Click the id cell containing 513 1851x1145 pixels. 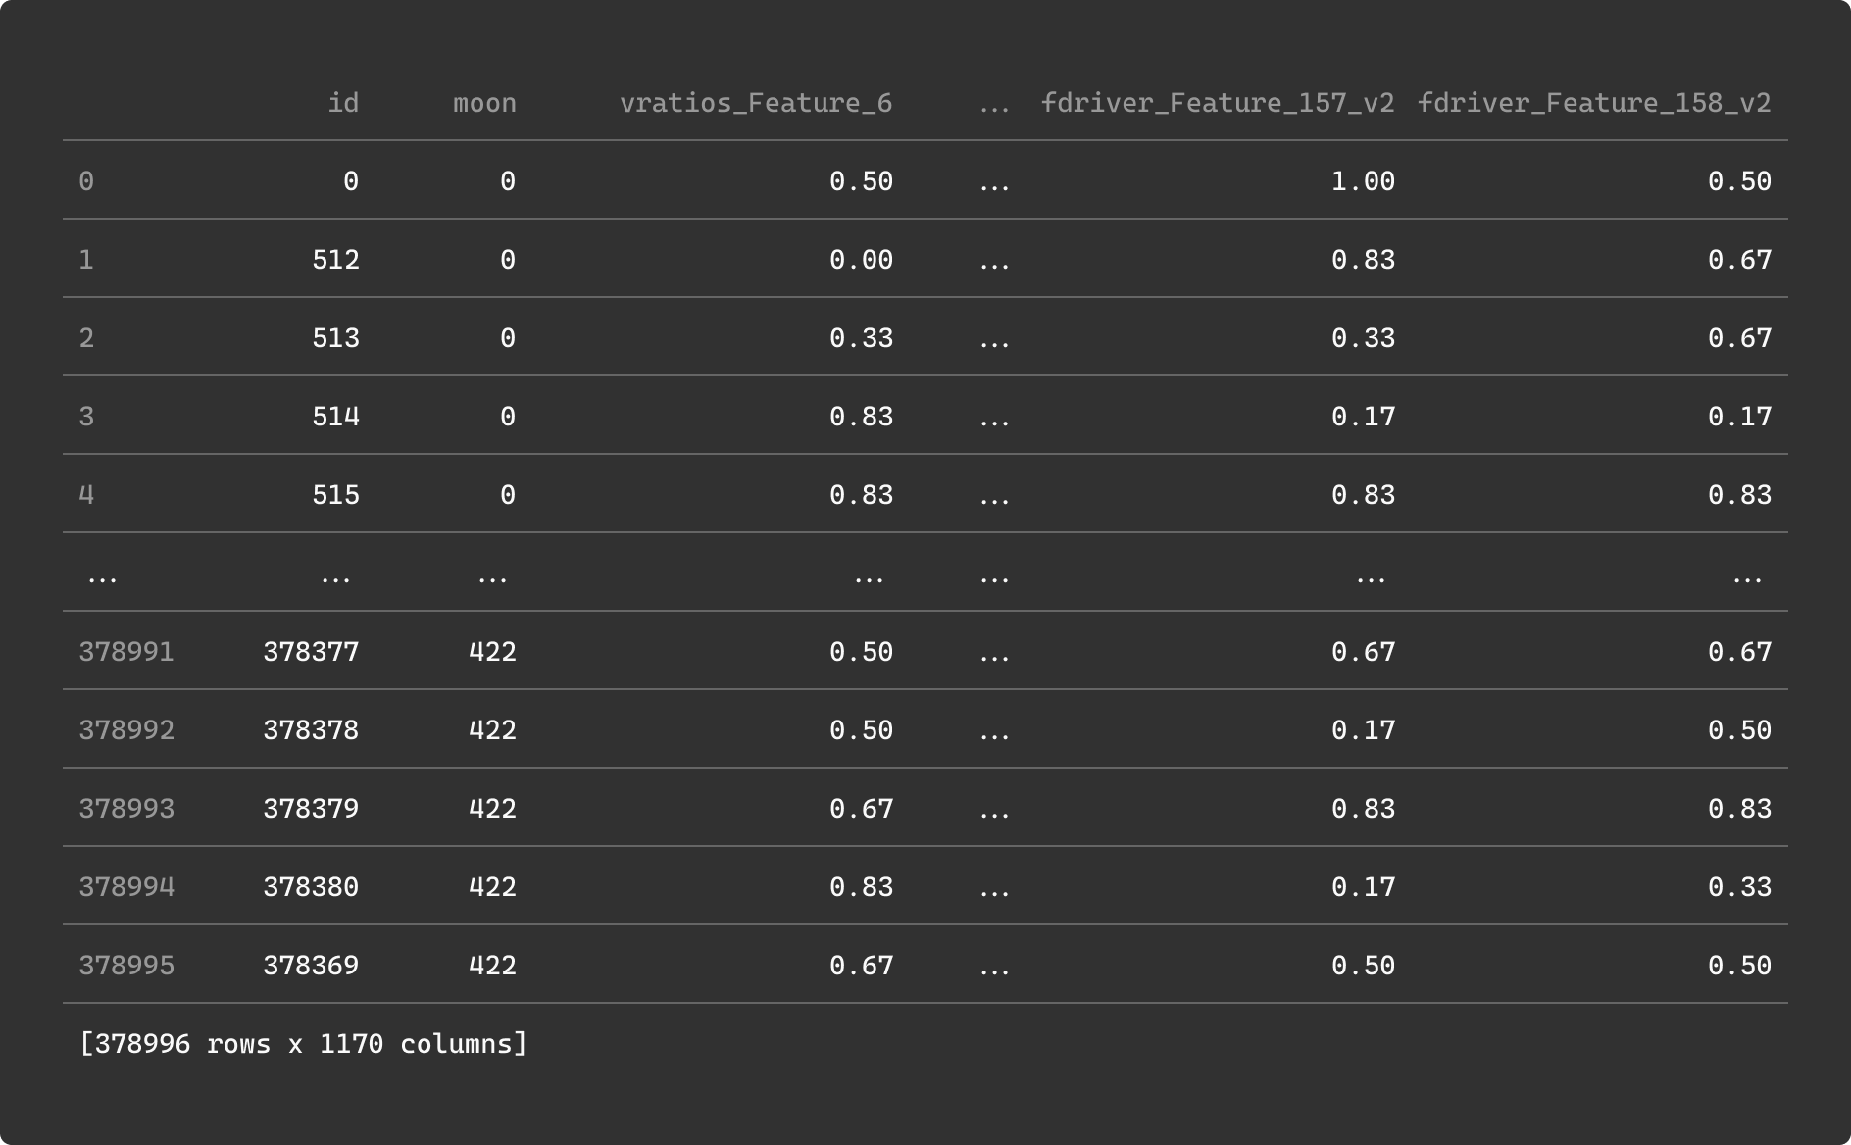335,338
